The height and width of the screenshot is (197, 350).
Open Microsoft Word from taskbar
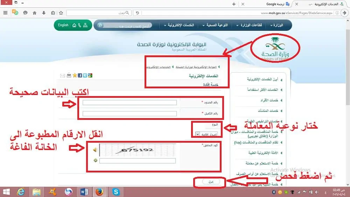pyautogui.click(x=84, y=192)
